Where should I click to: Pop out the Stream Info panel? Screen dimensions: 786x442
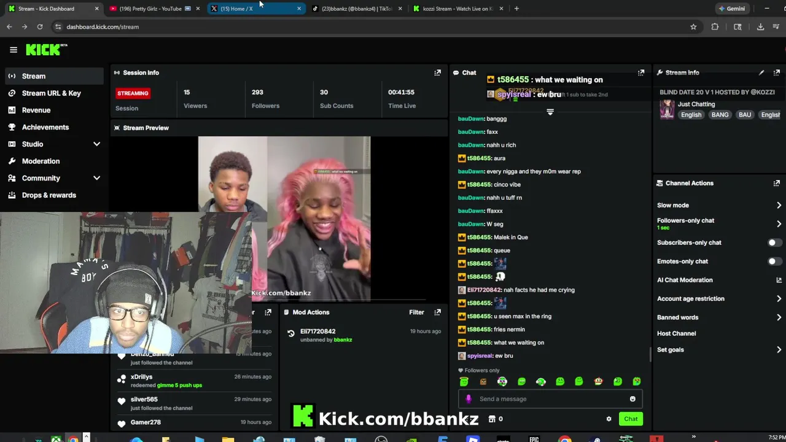777,72
